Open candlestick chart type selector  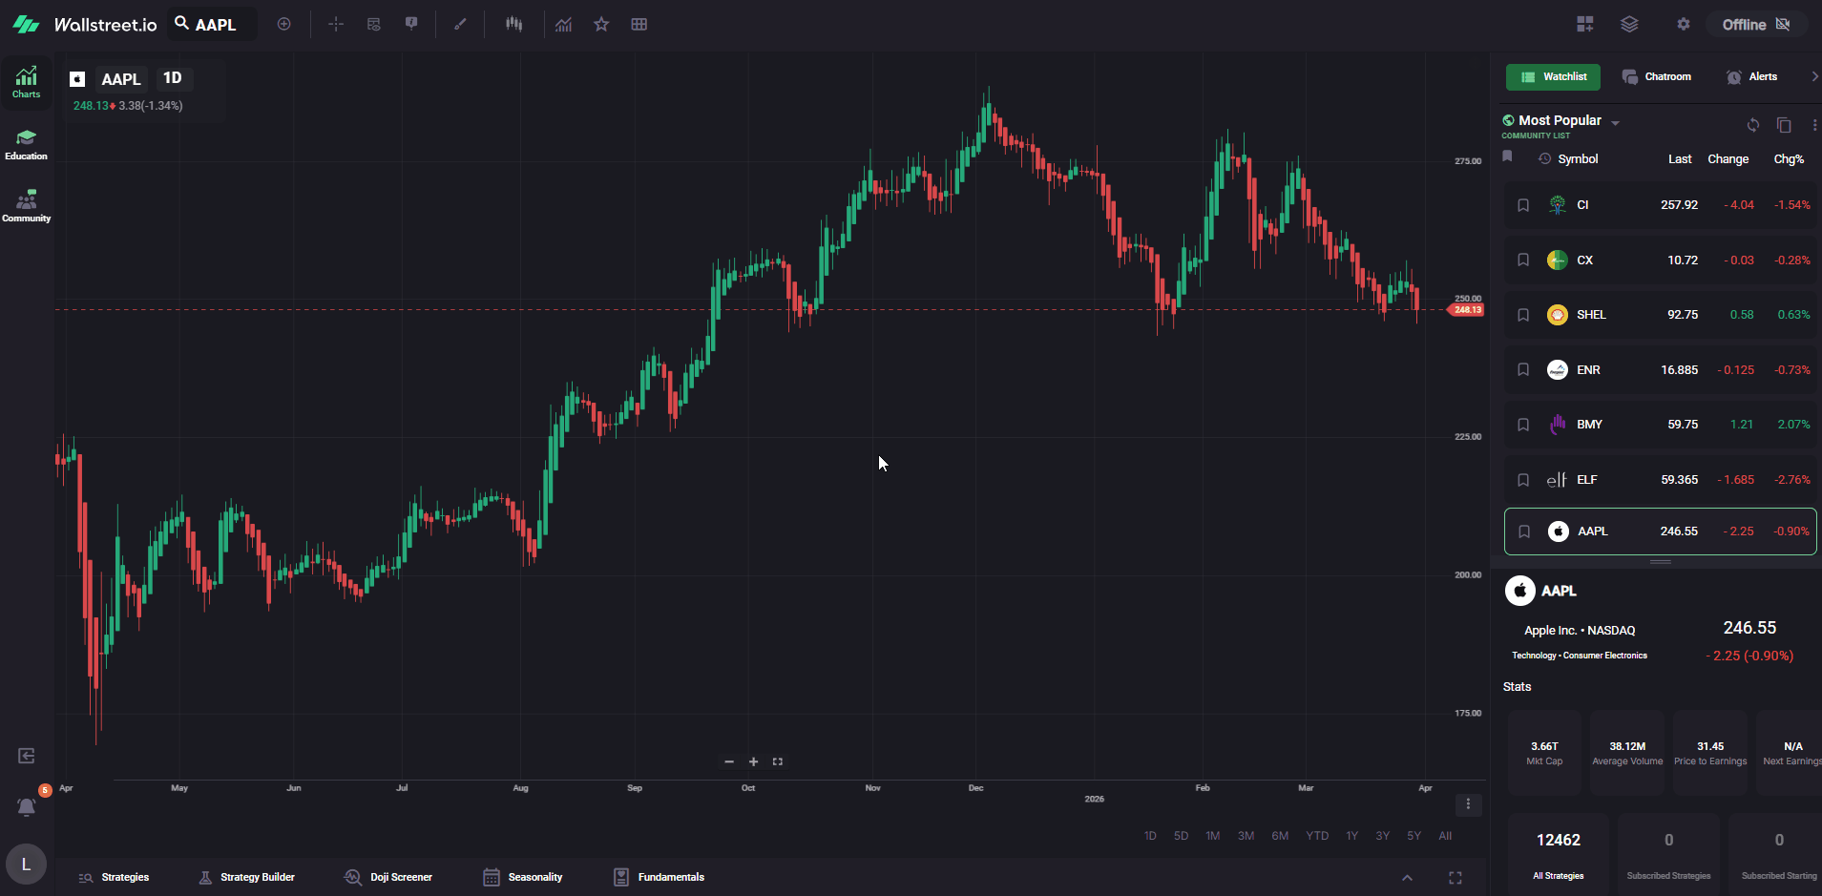(x=514, y=25)
